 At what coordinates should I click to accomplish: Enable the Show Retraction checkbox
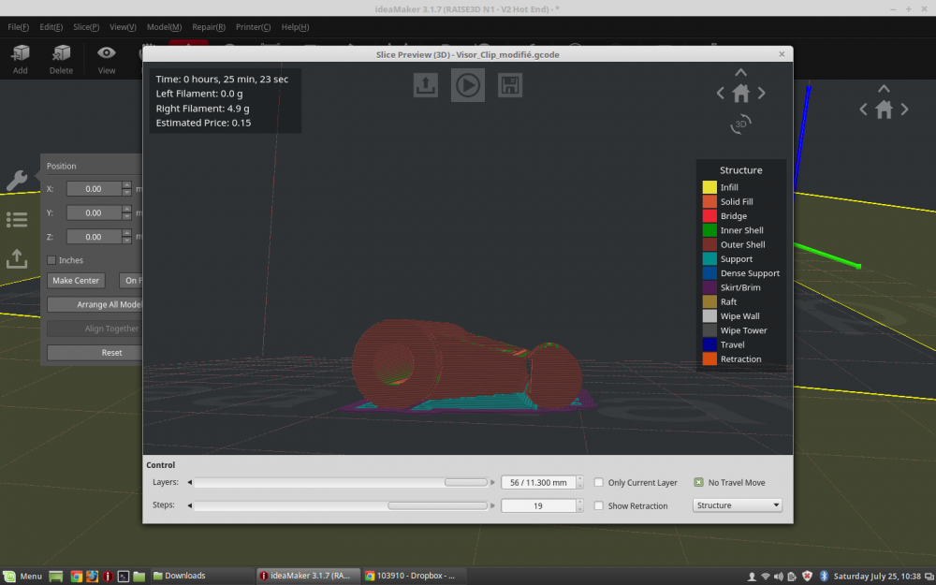[599, 505]
